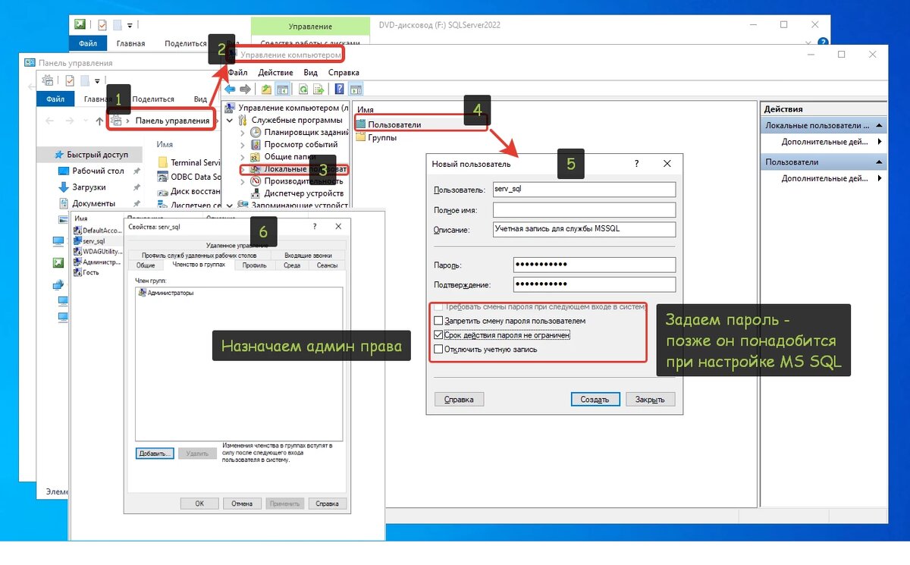Screen dimensions: 910x565
Task: Open the ODBC Data Sources item icon
Action: pos(162,177)
